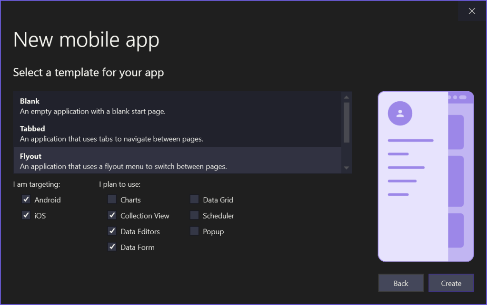This screenshot has height=305, width=487.
Task: Disable the Collection View checkbox
Action: [112, 215]
